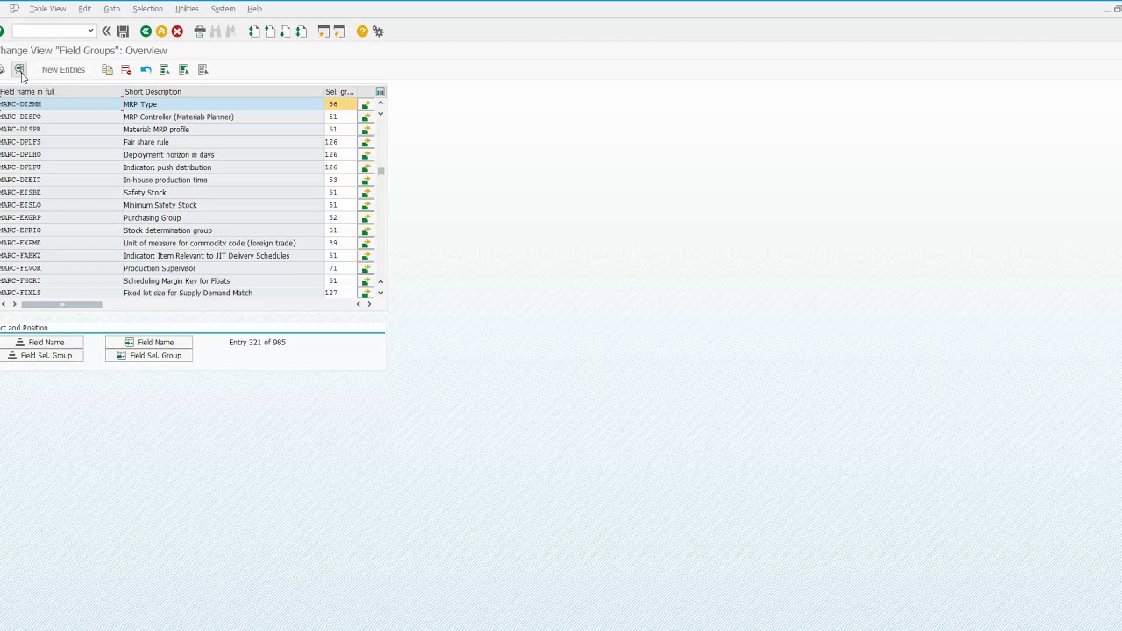
Task: Click the table's bottom scroll-down arrow
Action: point(380,293)
